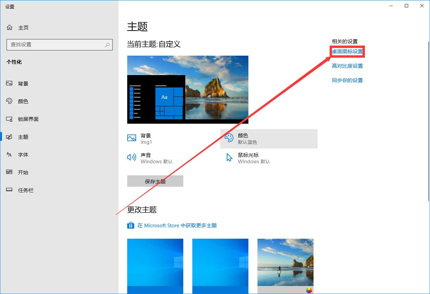430x294 pixels.
Task: Click the 任务栏 icon in sidebar
Action: pyautogui.click(x=9, y=190)
